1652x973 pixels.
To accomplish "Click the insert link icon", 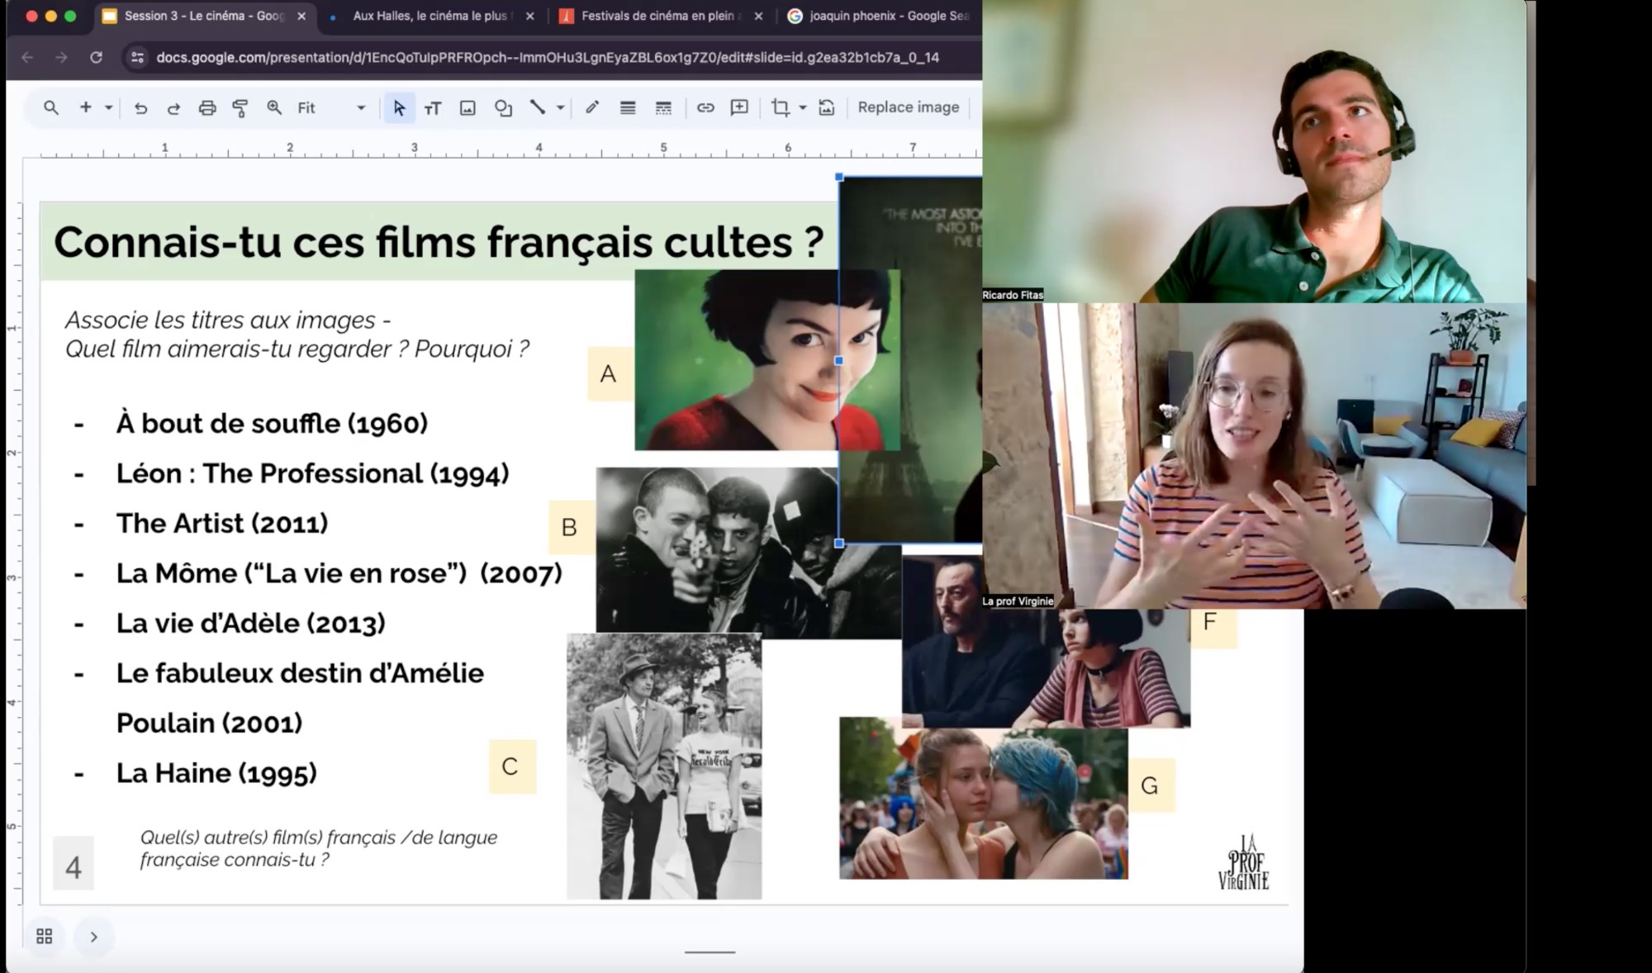I will [x=705, y=107].
